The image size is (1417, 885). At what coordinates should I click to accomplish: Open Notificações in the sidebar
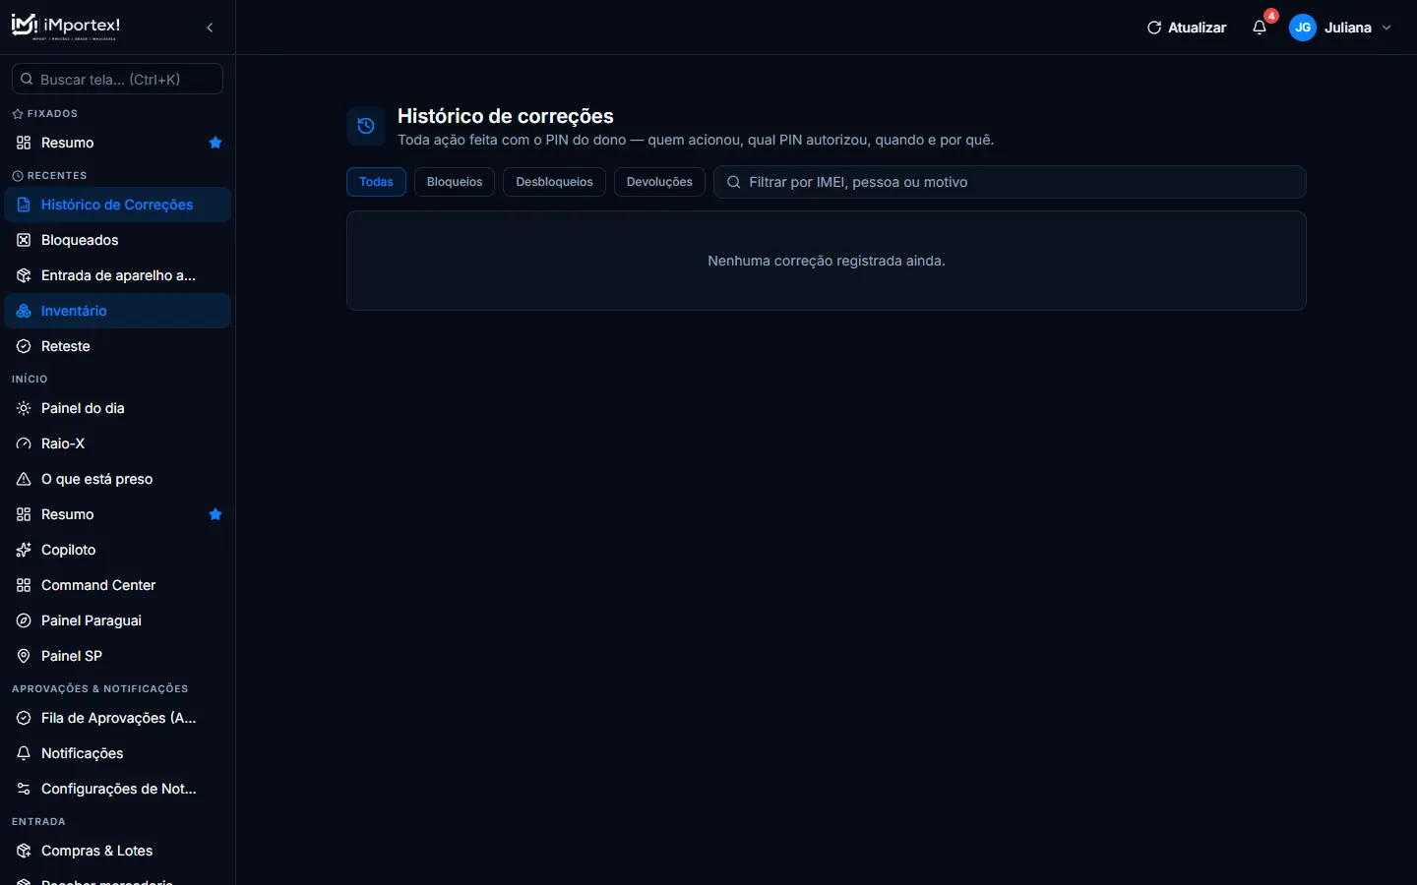click(117, 753)
